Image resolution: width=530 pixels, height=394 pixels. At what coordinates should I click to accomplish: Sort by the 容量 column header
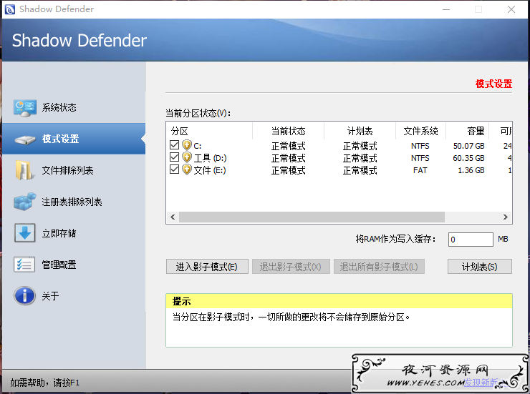point(467,132)
